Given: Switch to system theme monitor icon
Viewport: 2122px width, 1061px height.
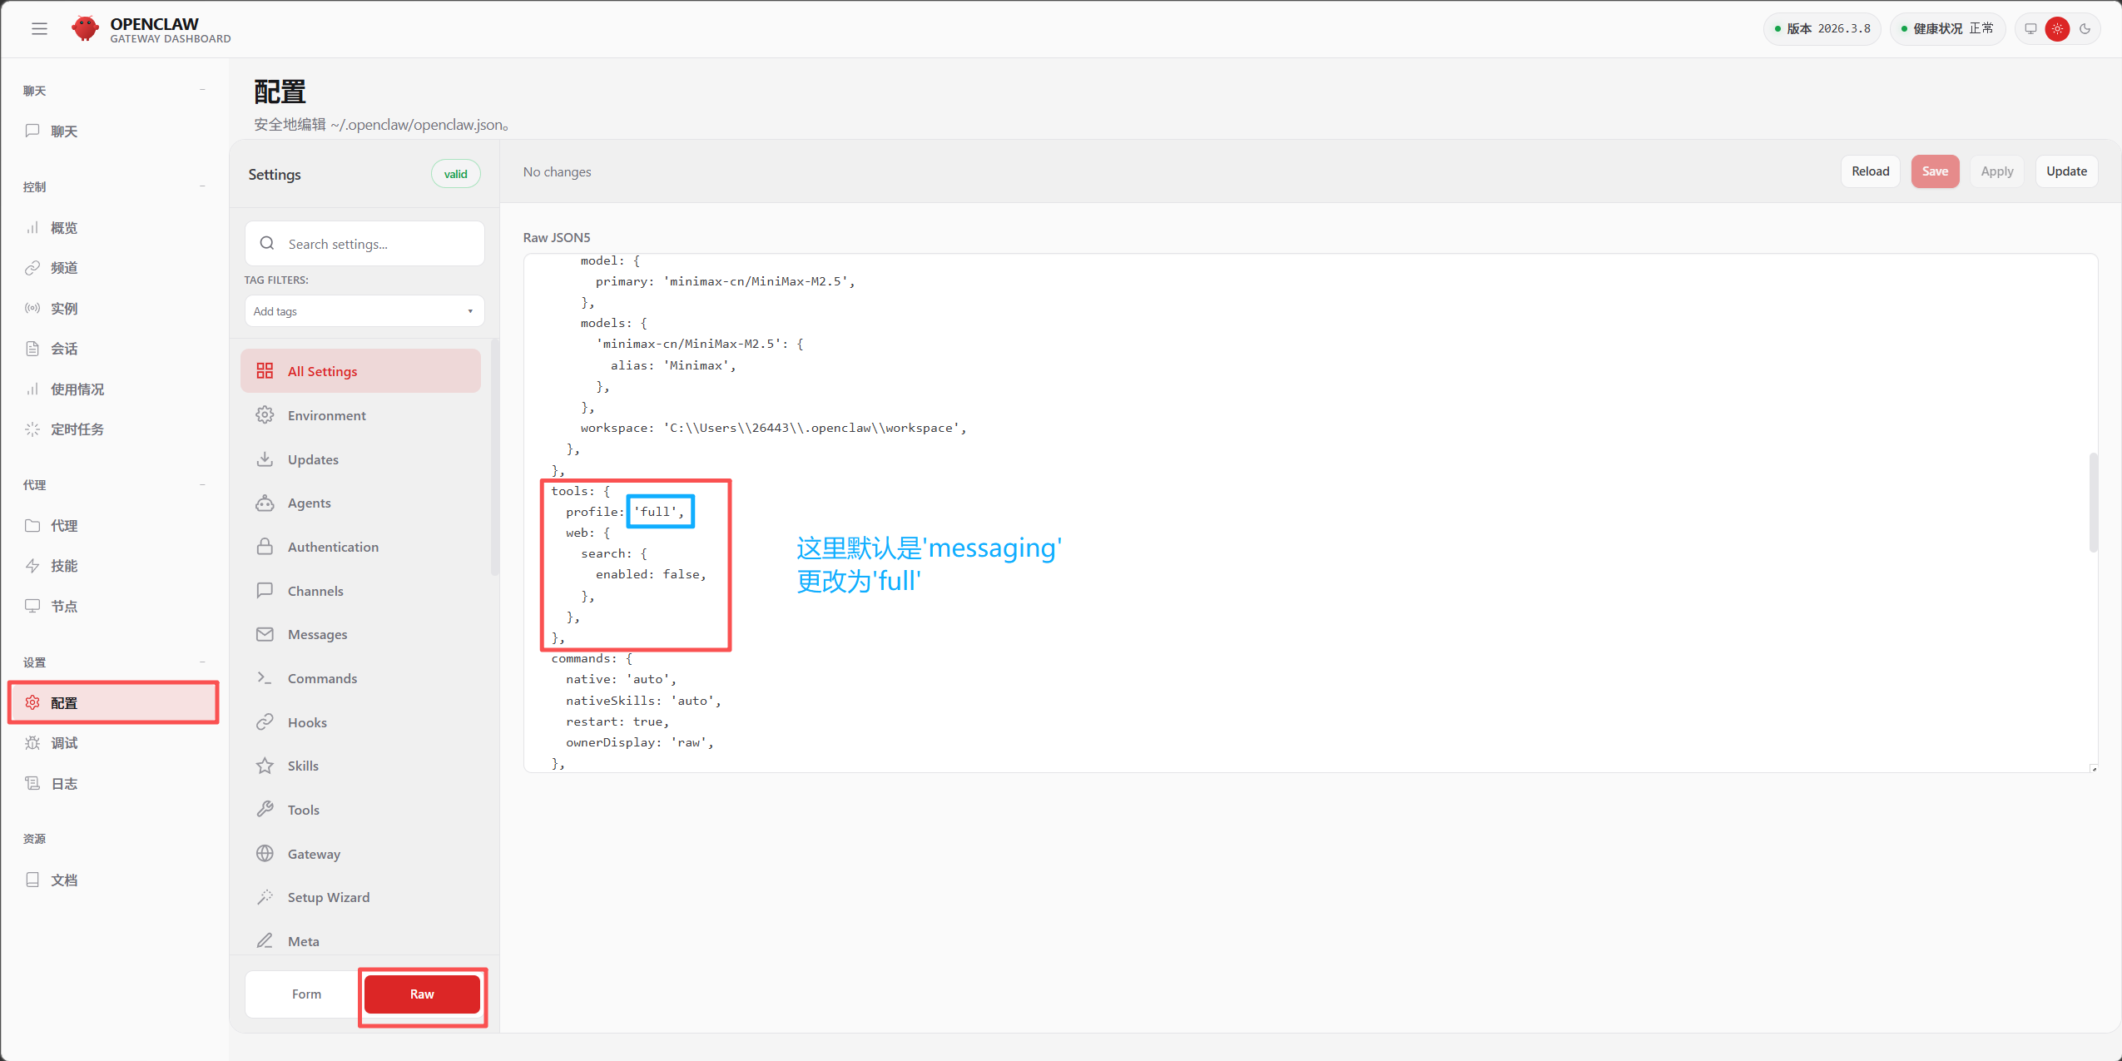Looking at the screenshot, I should [x=2030, y=29].
